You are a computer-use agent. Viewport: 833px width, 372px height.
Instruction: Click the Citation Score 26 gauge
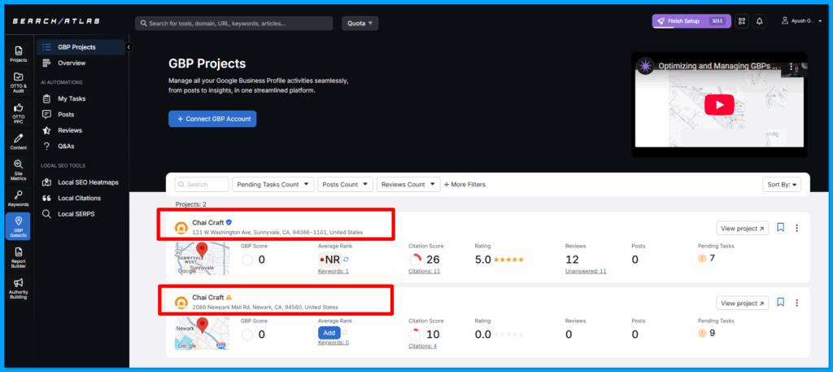pos(416,260)
